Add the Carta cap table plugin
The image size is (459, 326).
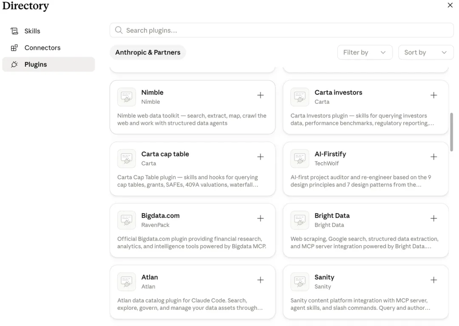click(260, 157)
